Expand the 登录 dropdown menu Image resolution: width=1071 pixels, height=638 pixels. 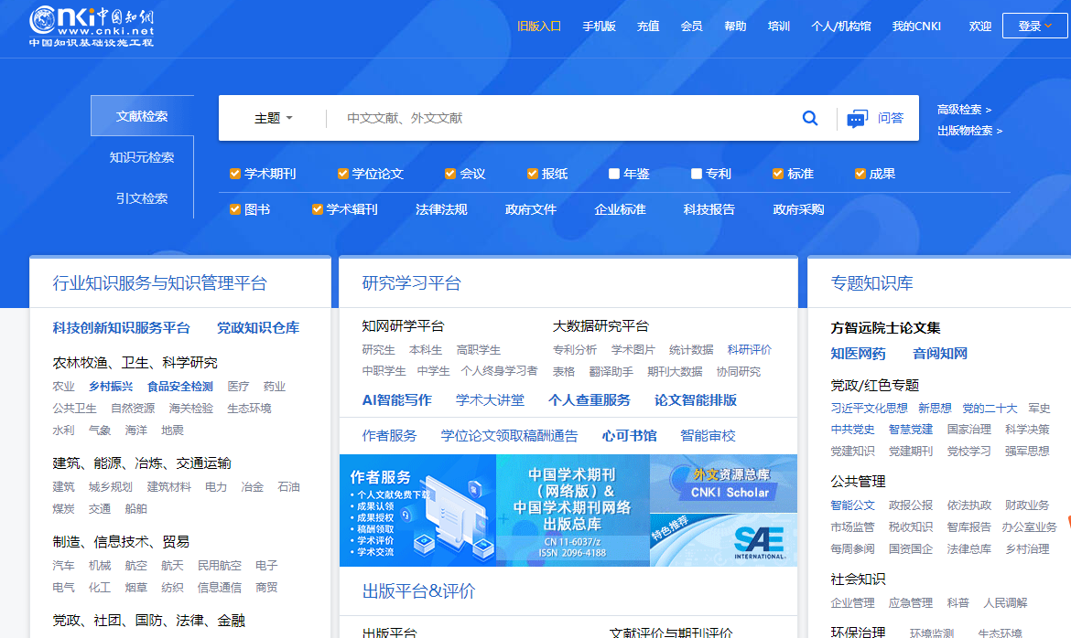tap(1034, 26)
